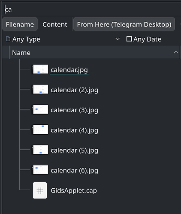Open the Any Date filter dropdown

pos(144,39)
